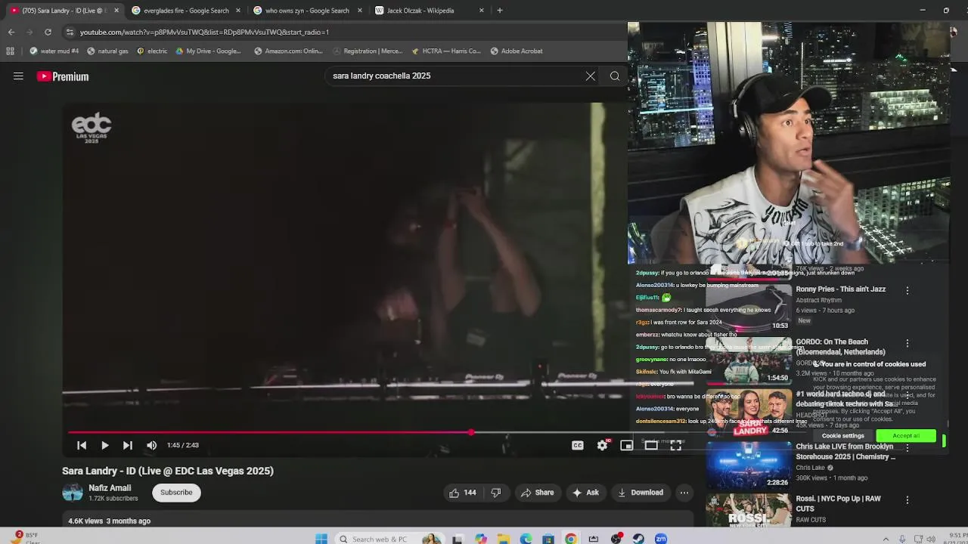Skip to the next video
This screenshot has width=968, height=544.
click(128, 446)
